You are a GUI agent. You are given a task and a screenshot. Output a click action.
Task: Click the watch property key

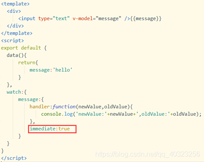(x=14, y=92)
